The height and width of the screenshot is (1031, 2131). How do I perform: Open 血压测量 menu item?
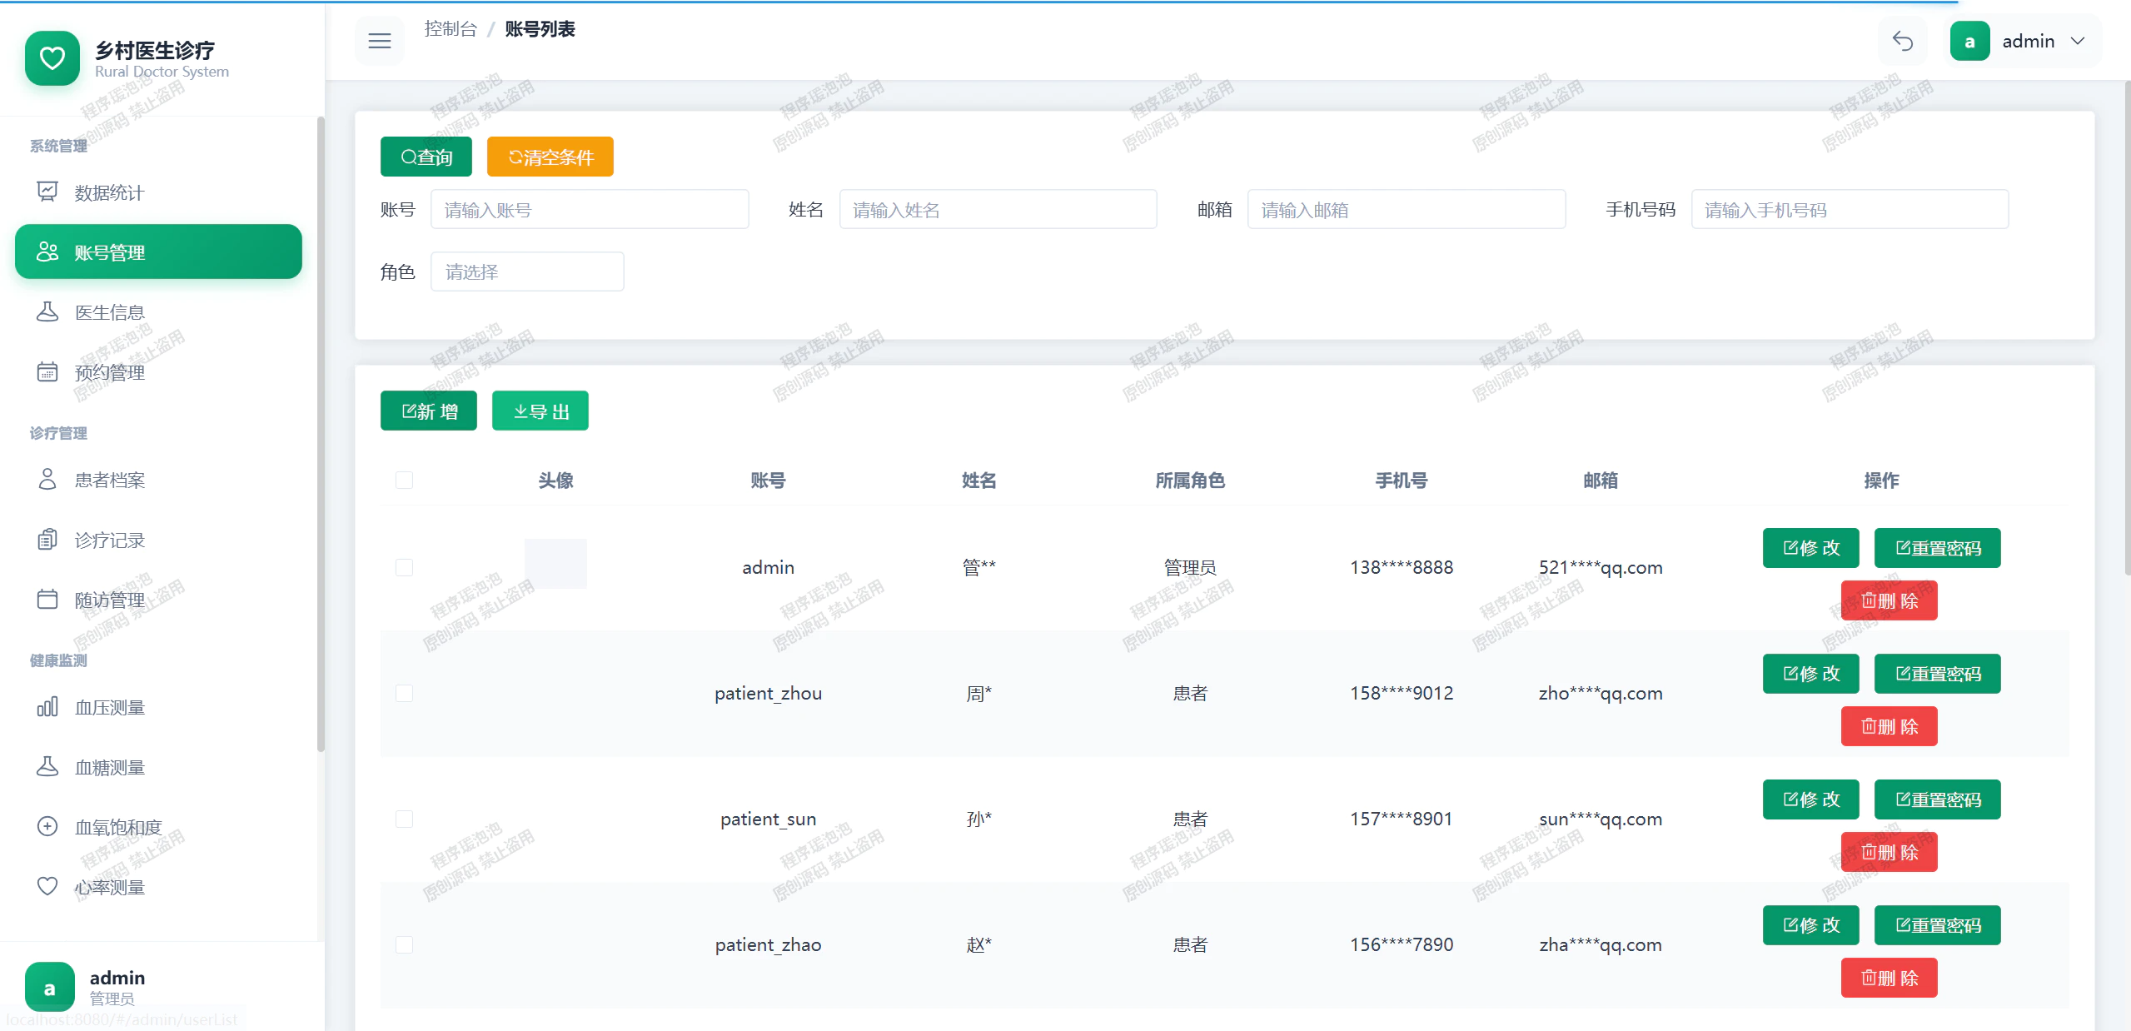click(x=158, y=707)
